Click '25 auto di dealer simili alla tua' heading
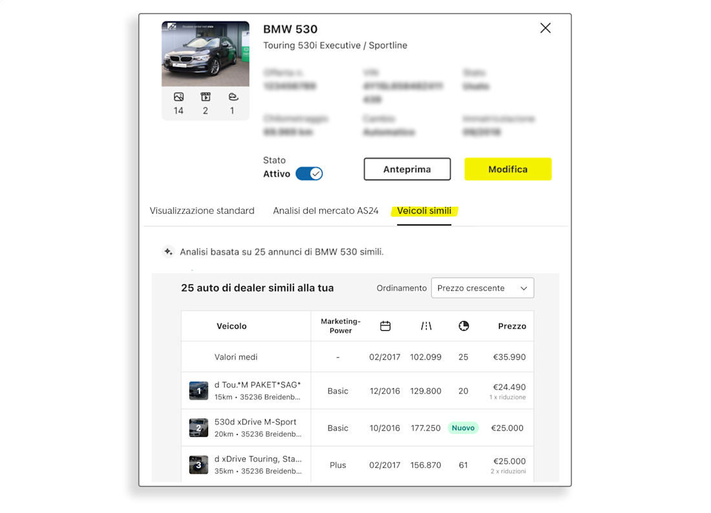 click(257, 288)
